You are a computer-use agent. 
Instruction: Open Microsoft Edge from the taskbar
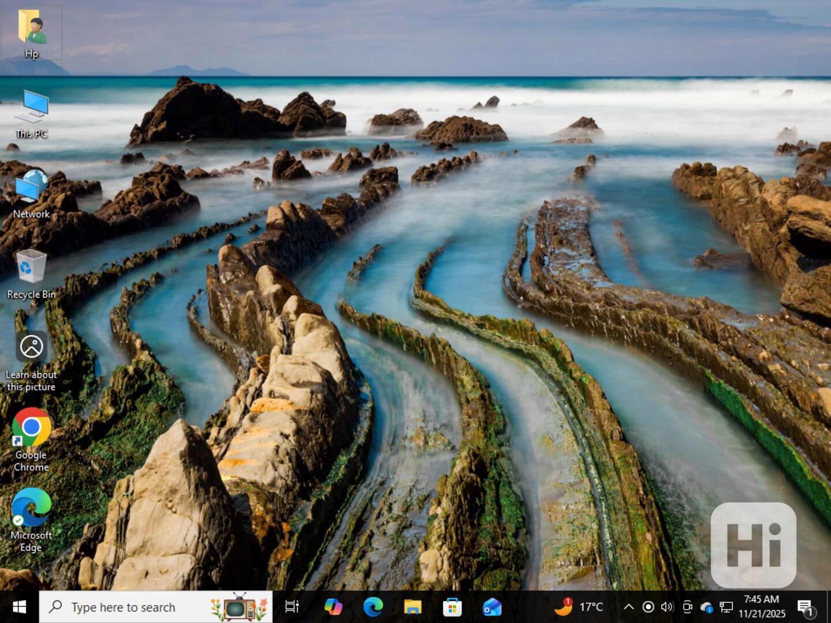tap(373, 607)
